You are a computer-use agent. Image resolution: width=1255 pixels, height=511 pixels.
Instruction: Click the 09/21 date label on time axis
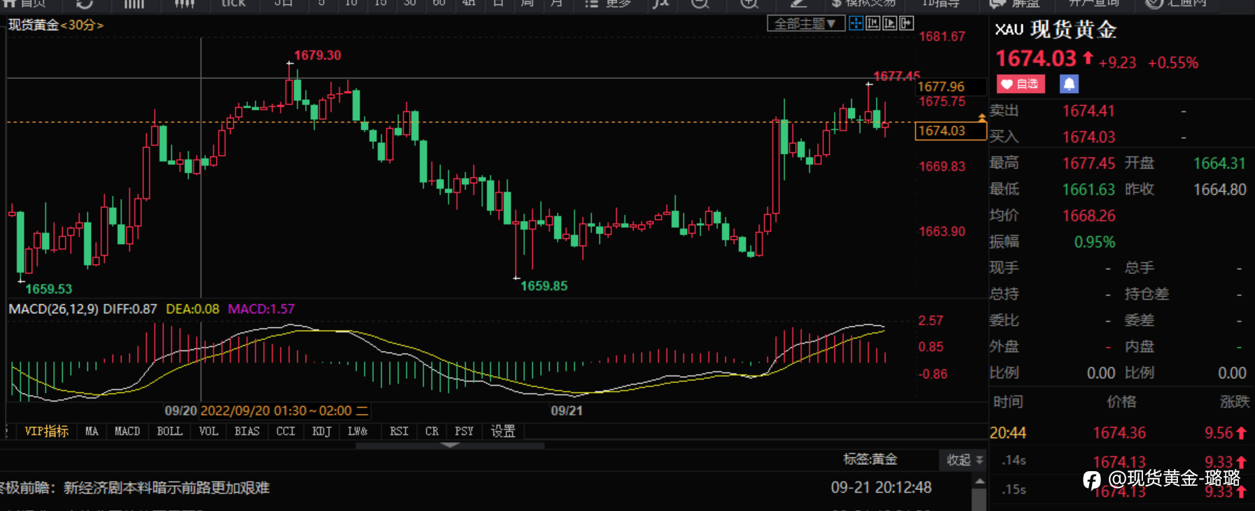point(567,410)
